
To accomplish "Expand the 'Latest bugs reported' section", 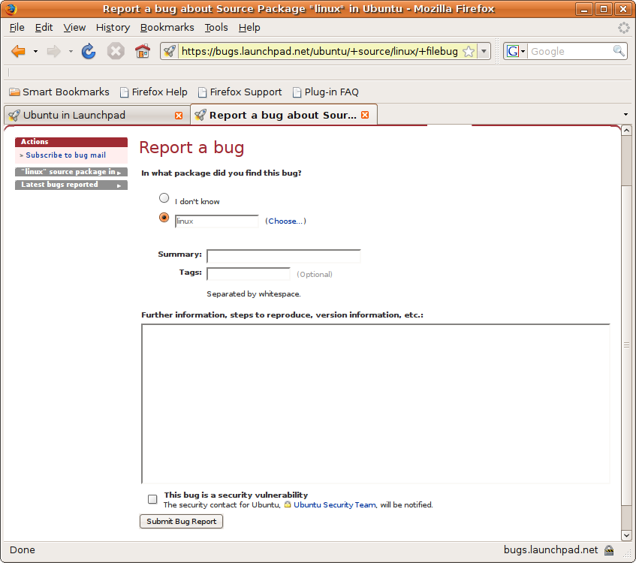I will click(71, 185).
